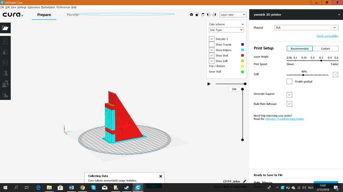Switch to Word in the taskbar
Image resolution: width=343 pixels, height=192 pixels.
[71, 187]
